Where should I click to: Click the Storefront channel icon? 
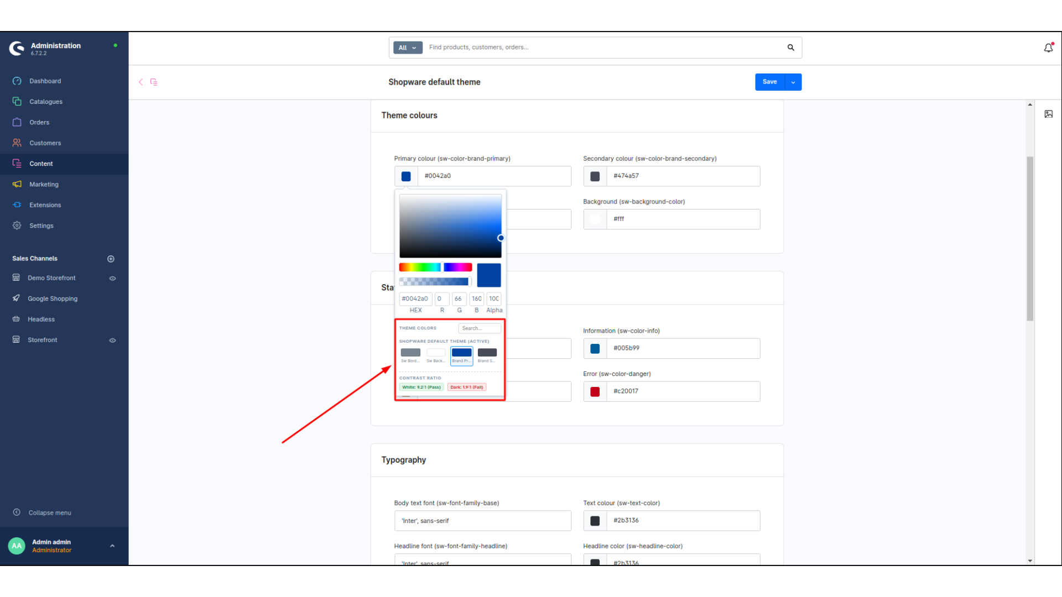(16, 340)
